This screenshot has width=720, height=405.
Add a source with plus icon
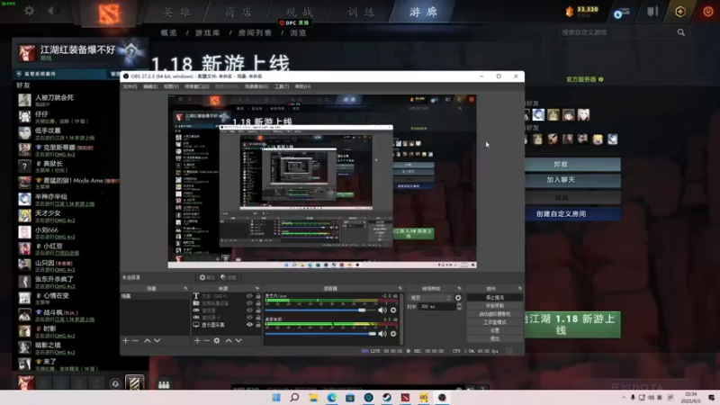[197, 341]
